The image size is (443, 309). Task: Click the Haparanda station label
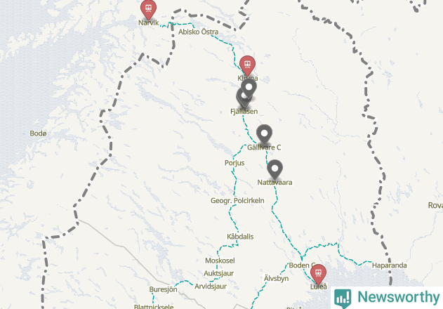pyautogui.click(x=390, y=265)
